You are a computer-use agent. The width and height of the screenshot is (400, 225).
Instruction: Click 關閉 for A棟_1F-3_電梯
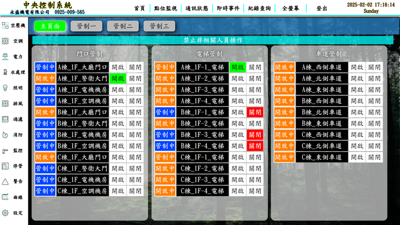coord(255,90)
